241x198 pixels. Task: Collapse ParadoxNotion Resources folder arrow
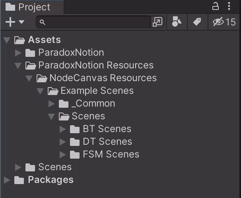point(18,66)
